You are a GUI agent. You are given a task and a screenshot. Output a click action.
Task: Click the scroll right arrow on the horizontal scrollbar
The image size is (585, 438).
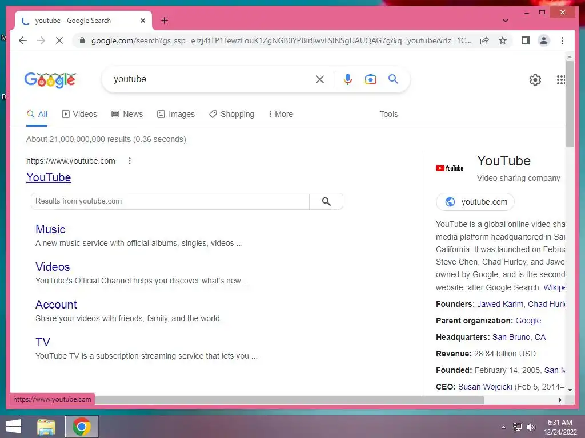point(560,400)
